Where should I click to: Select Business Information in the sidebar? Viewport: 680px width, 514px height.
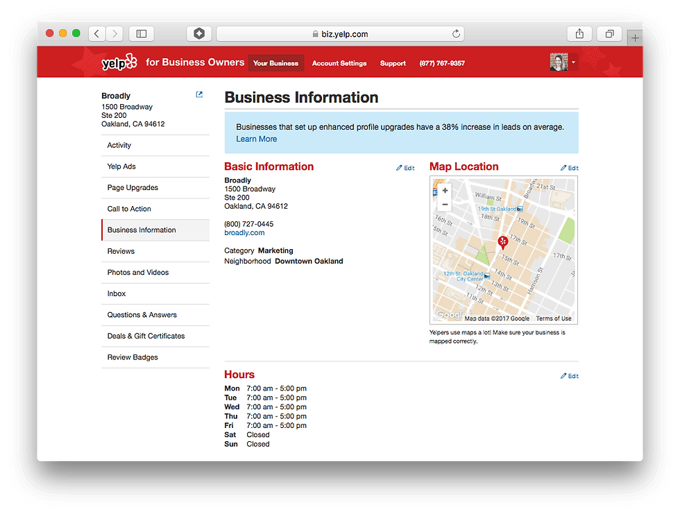pos(155,230)
